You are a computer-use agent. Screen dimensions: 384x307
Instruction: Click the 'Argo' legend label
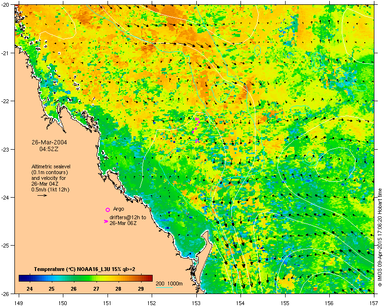pyautogui.click(x=119, y=209)
